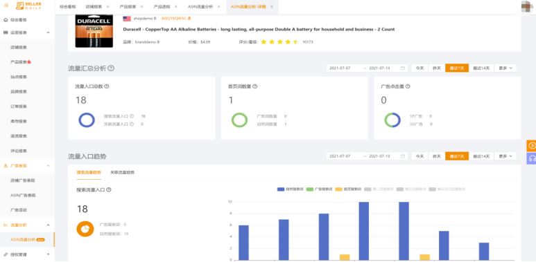Switch to the 综合看板 top tab
536x262 pixels.
tap(68, 7)
